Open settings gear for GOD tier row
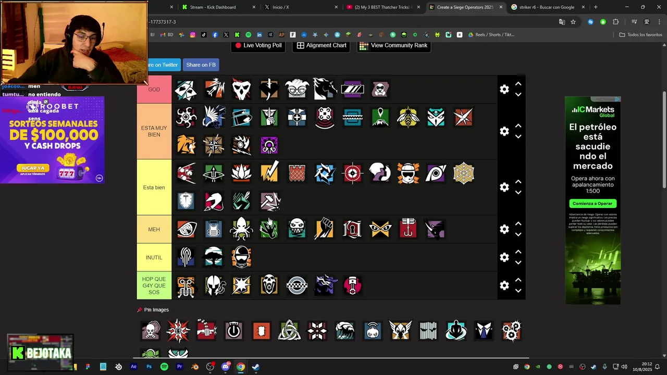This screenshot has width=667, height=375. 504,90
